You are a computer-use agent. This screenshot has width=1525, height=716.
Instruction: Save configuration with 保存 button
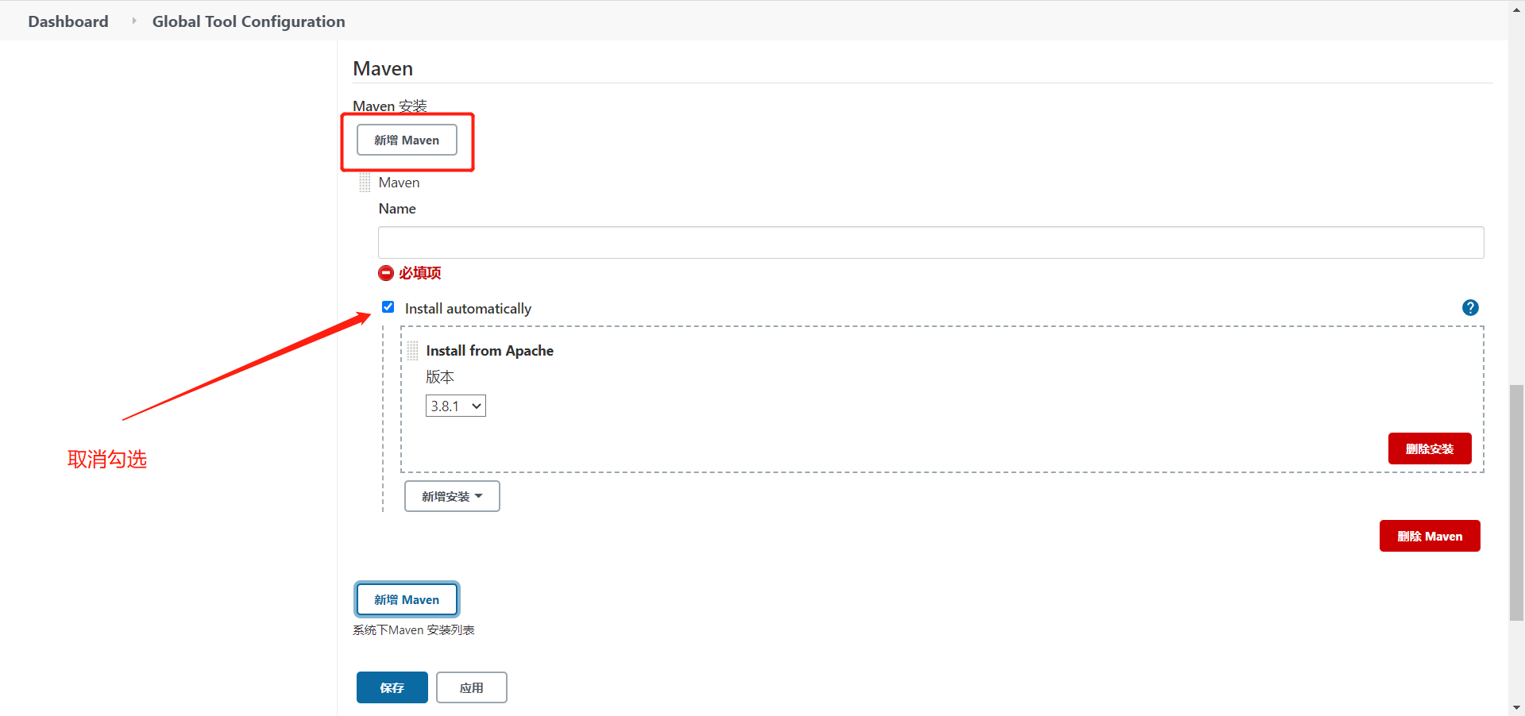[392, 687]
